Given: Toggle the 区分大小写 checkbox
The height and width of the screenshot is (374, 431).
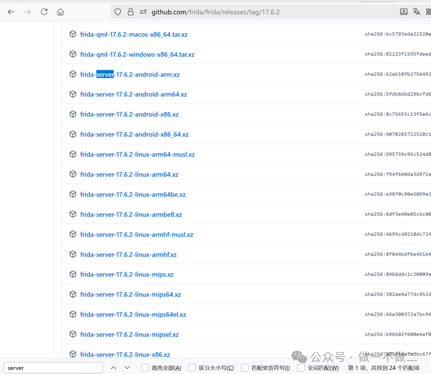Looking at the screenshot, I should coord(192,367).
